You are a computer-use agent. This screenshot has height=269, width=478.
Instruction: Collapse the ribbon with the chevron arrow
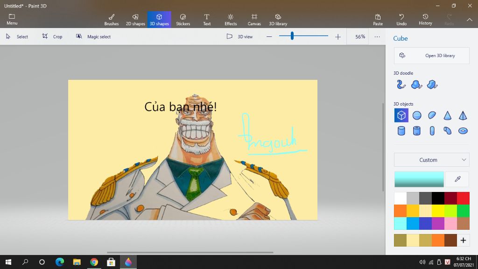pyautogui.click(x=470, y=20)
